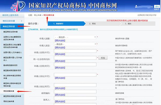
Task: Select 商标续展申请 in the sidebar
Action: point(9,91)
